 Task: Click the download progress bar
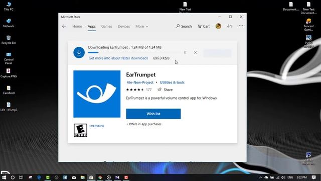pos(134,52)
